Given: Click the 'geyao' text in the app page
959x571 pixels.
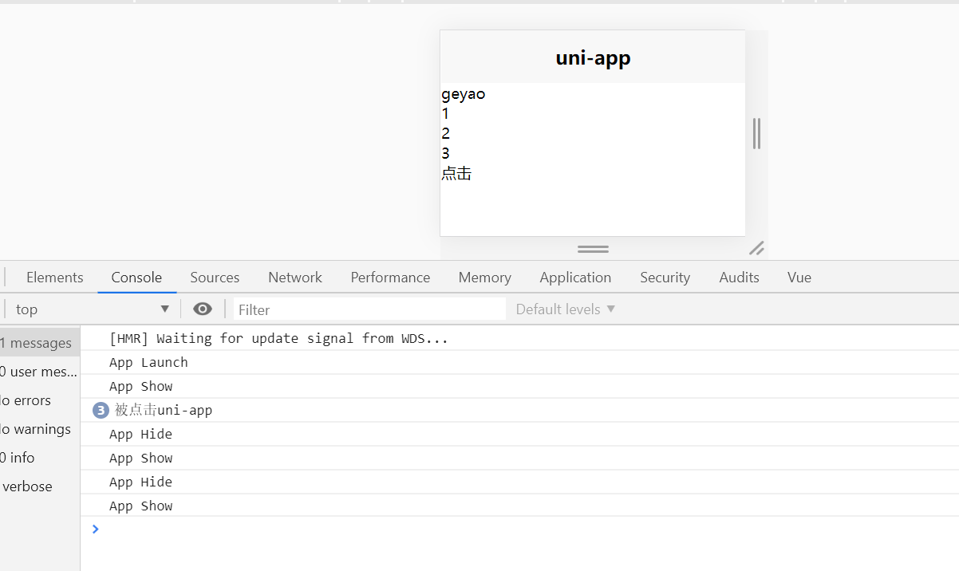Looking at the screenshot, I should coord(464,95).
